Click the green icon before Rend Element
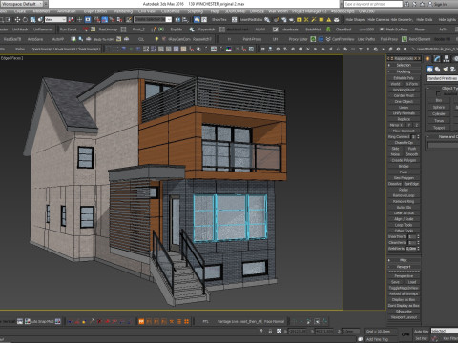This screenshot has height=343, width=458. click(405, 39)
